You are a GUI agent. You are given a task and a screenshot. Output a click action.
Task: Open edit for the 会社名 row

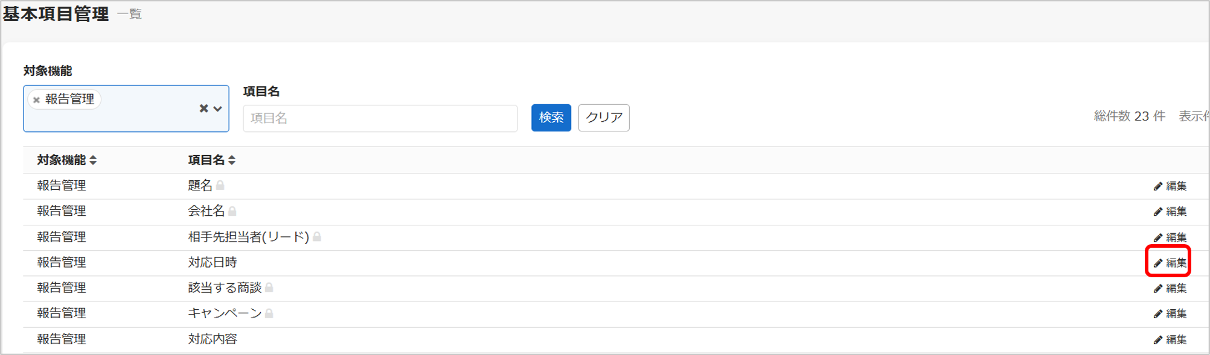1170,212
